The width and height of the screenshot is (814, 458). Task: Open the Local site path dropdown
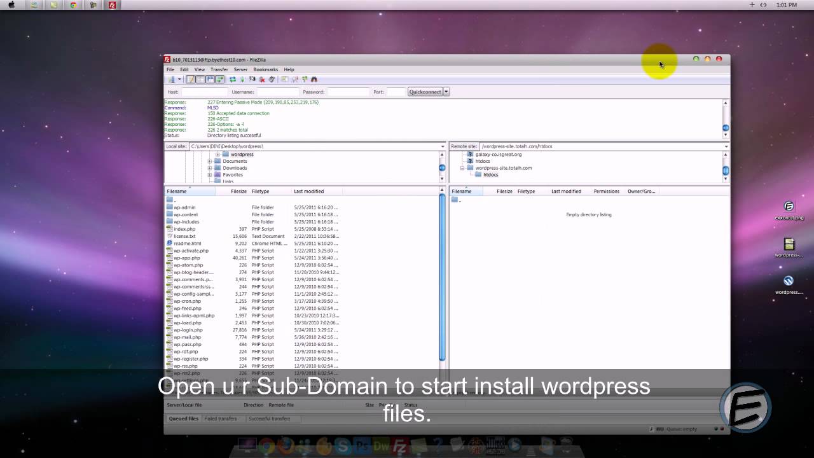tap(443, 146)
